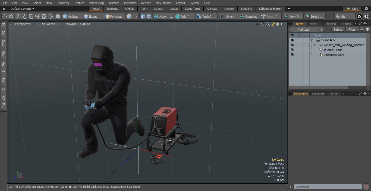Screen dimensions: 371x191
Task: Open the Game Tools layout tab
Action: click(x=192, y=9)
